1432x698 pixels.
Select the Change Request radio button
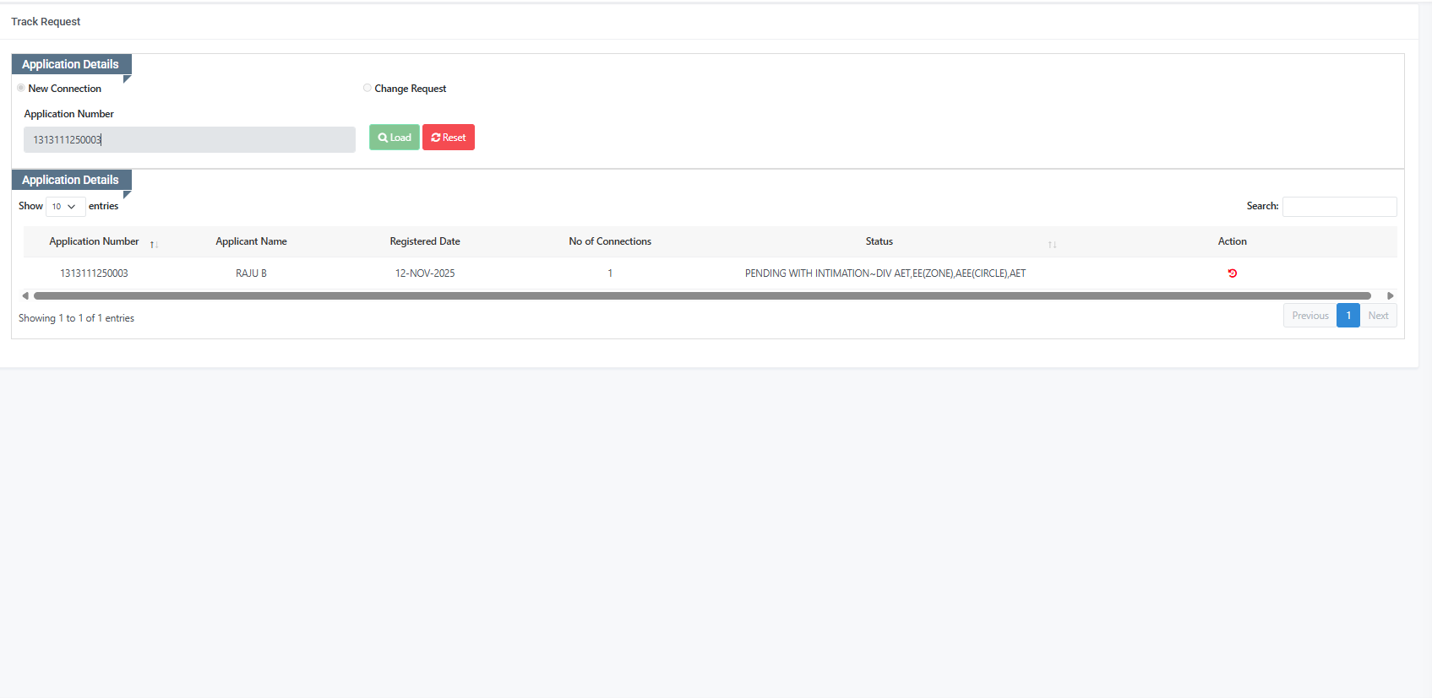point(368,88)
